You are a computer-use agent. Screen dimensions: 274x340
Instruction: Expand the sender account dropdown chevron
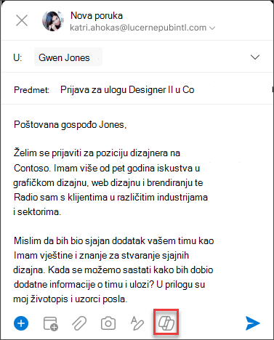tap(212, 28)
